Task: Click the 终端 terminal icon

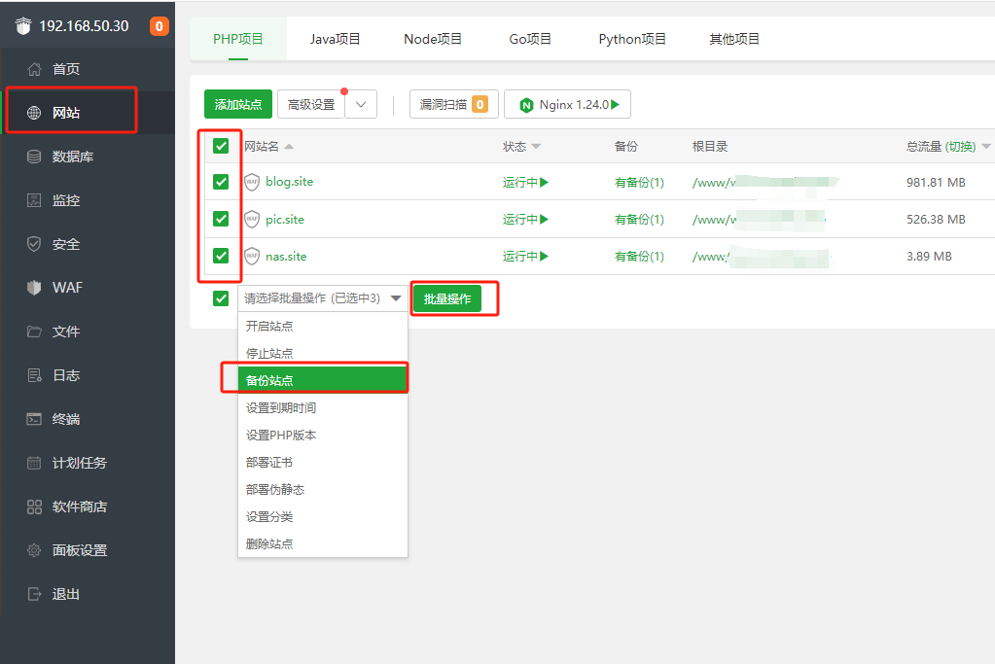Action: [35, 419]
